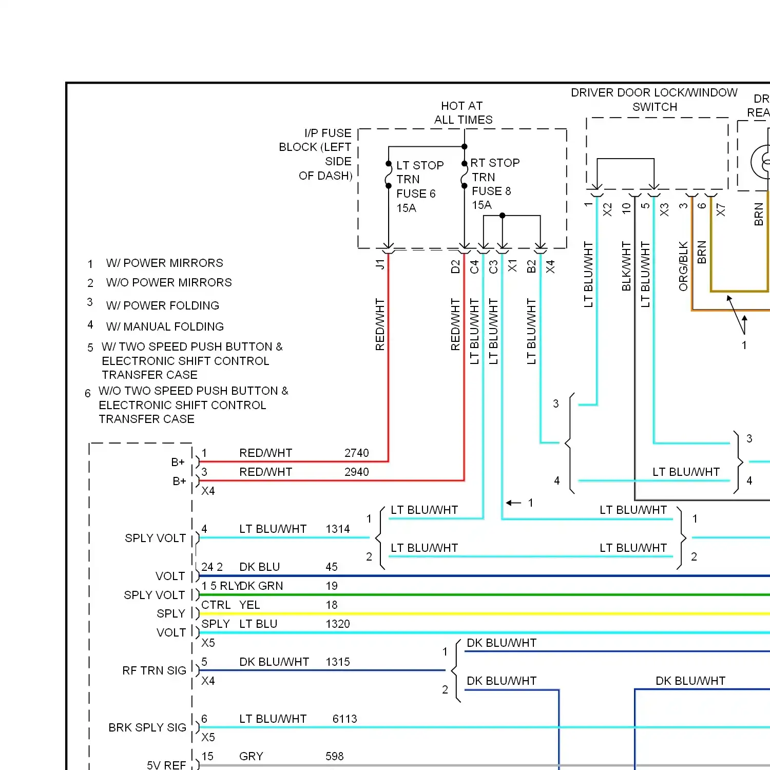
Task: Select circuit number "45" on the DK BLU wire
Action: tap(332, 567)
